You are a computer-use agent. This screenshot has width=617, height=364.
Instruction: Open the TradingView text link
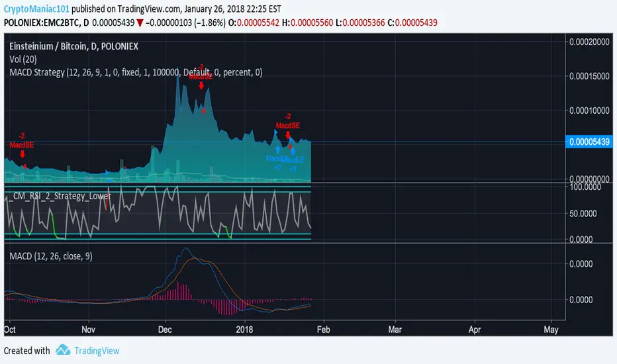[x=97, y=351]
